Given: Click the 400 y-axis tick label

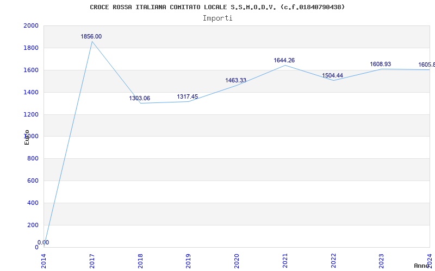Looking at the screenshot, I should coord(33,203).
